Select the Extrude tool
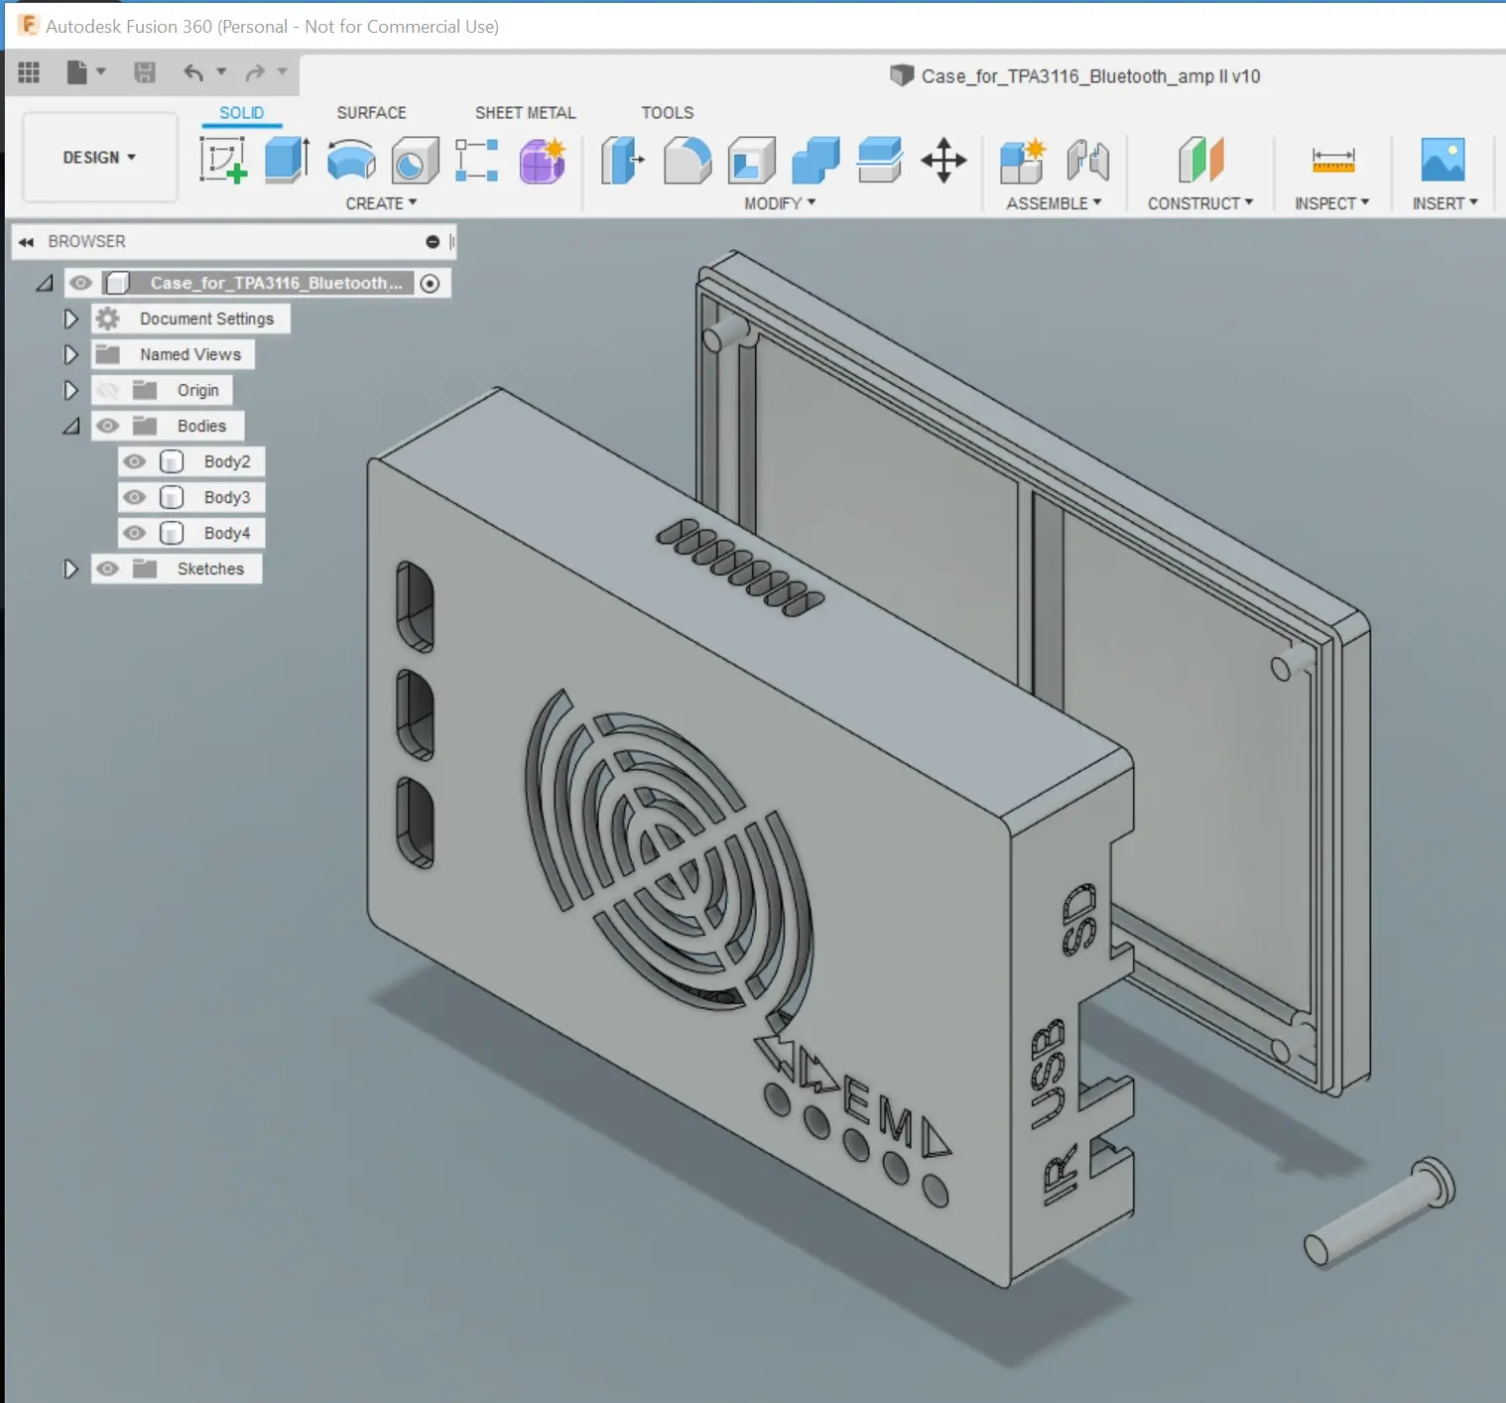 (x=287, y=160)
